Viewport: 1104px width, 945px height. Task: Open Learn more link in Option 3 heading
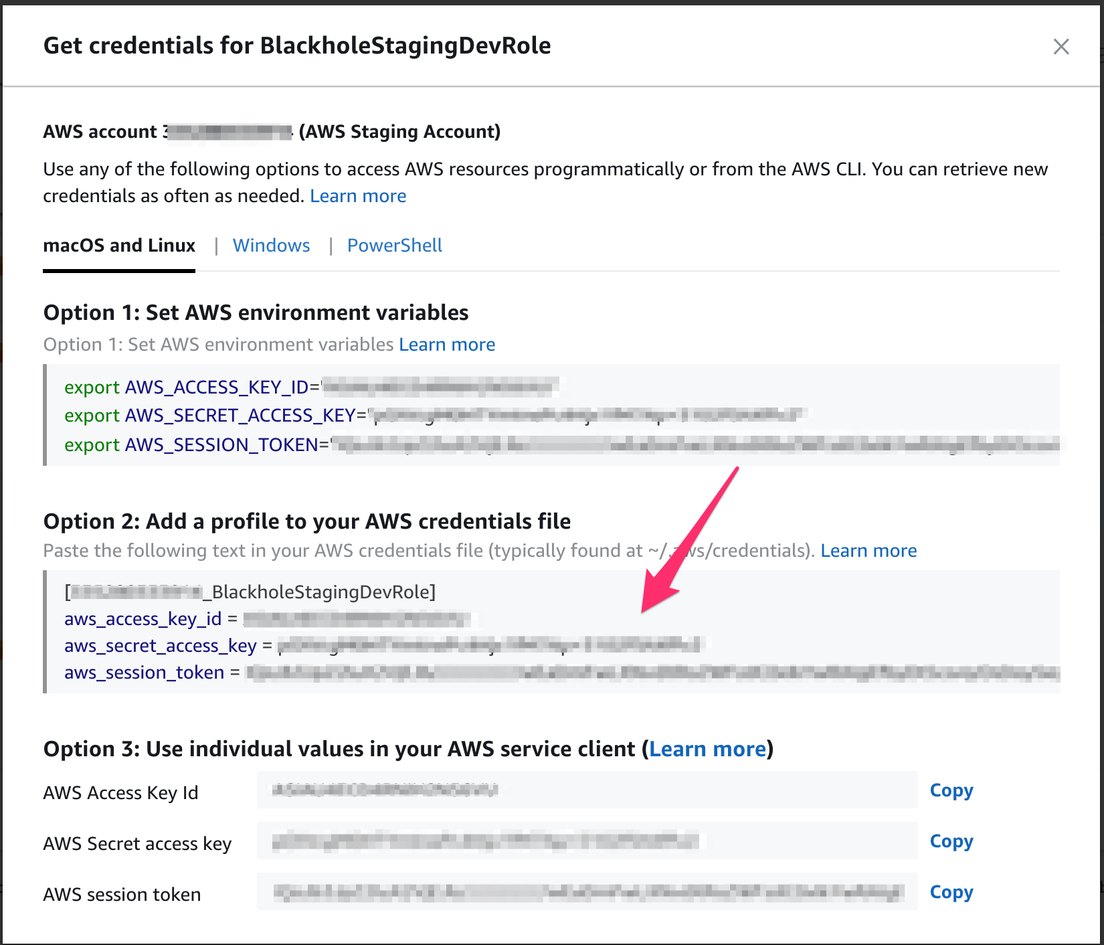pos(707,749)
